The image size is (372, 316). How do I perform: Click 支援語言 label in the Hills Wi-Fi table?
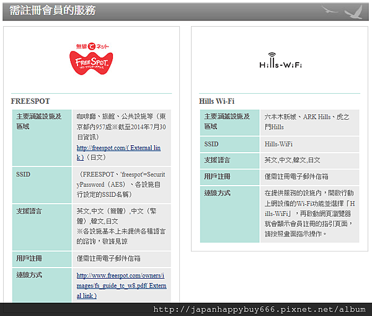coord(217,160)
